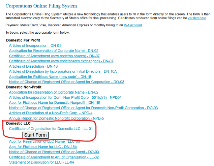Click the 'Corporations Online Filing System' heading
This screenshot has height=166, width=214.
[41, 6]
